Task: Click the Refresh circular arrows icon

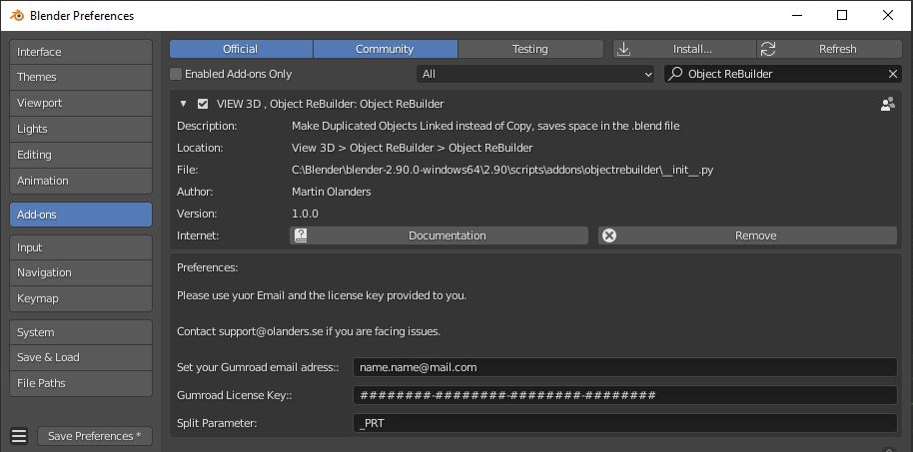Action: coord(768,49)
